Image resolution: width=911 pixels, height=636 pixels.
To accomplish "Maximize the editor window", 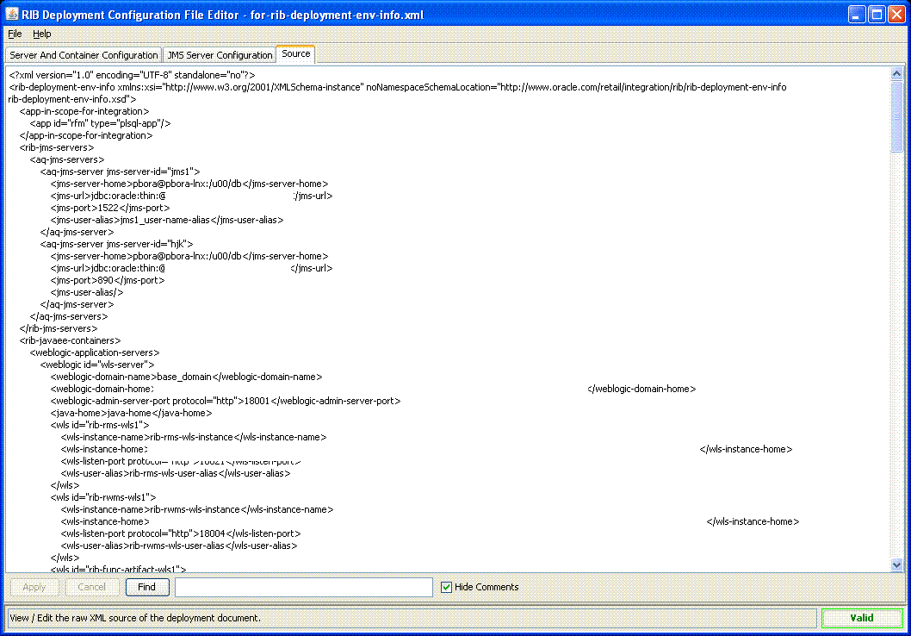I will click(877, 15).
